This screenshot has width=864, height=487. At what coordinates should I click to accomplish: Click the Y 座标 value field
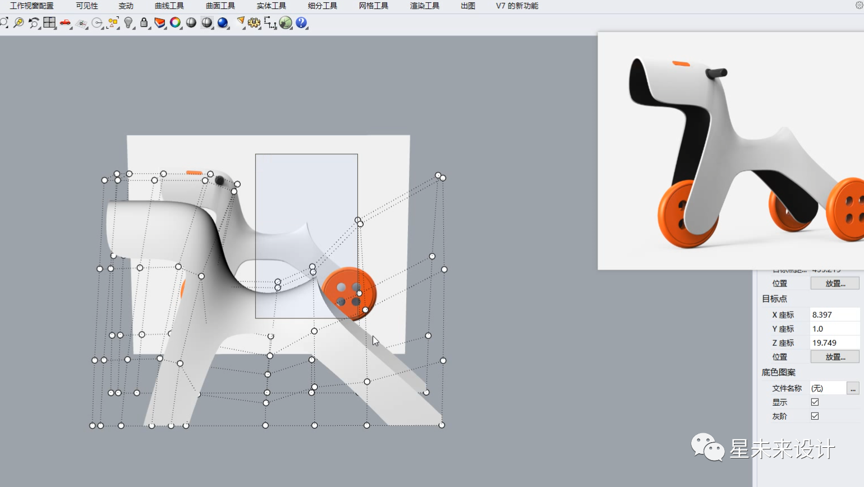(x=834, y=329)
